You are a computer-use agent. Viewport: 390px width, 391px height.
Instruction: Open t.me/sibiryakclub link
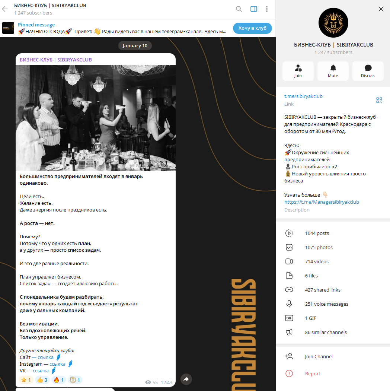303,96
